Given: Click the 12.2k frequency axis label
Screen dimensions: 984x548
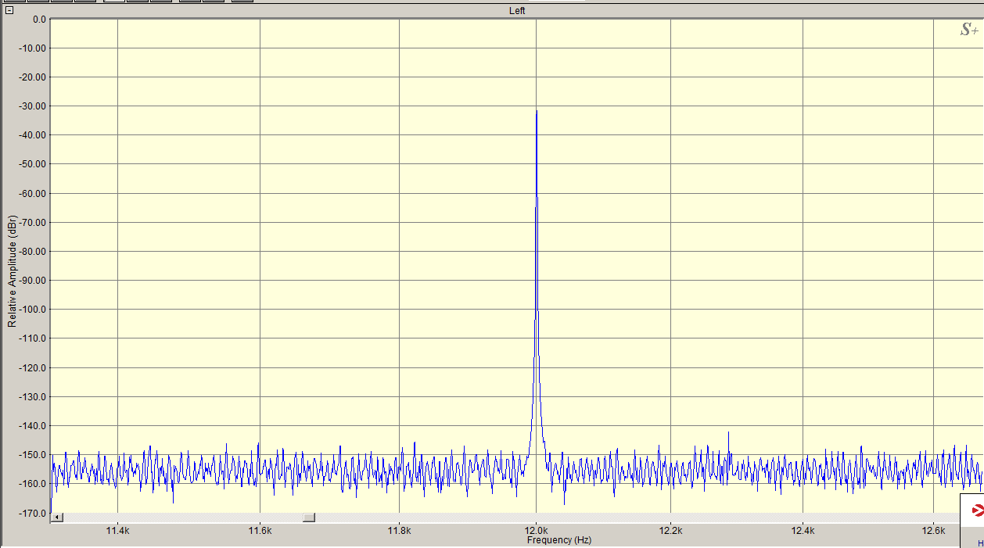Looking at the screenshot, I should click(x=670, y=531).
